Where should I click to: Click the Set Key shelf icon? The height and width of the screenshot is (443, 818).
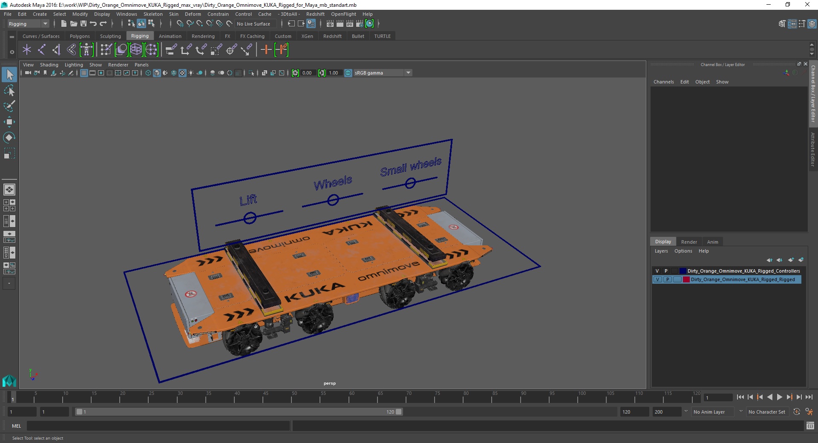(x=266, y=50)
